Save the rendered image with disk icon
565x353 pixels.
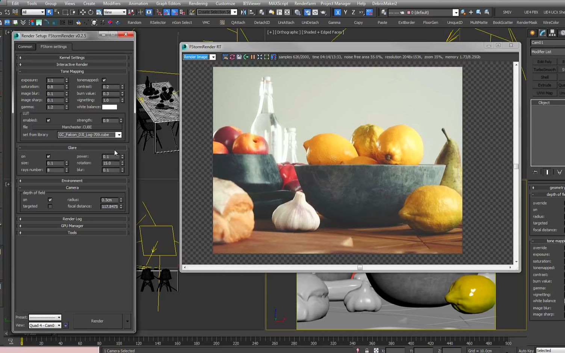click(239, 57)
